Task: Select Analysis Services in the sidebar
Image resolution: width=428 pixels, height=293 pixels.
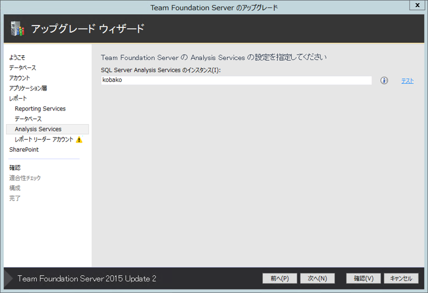Action: coord(38,129)
